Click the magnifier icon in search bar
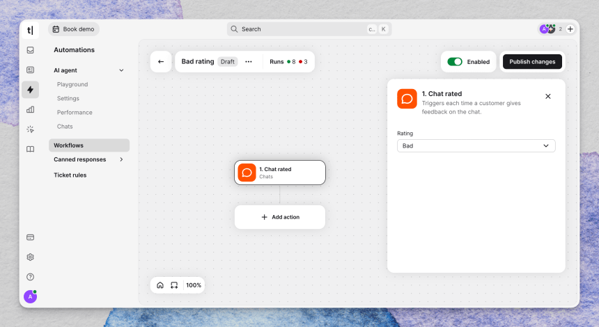 (x=234, y=29)
